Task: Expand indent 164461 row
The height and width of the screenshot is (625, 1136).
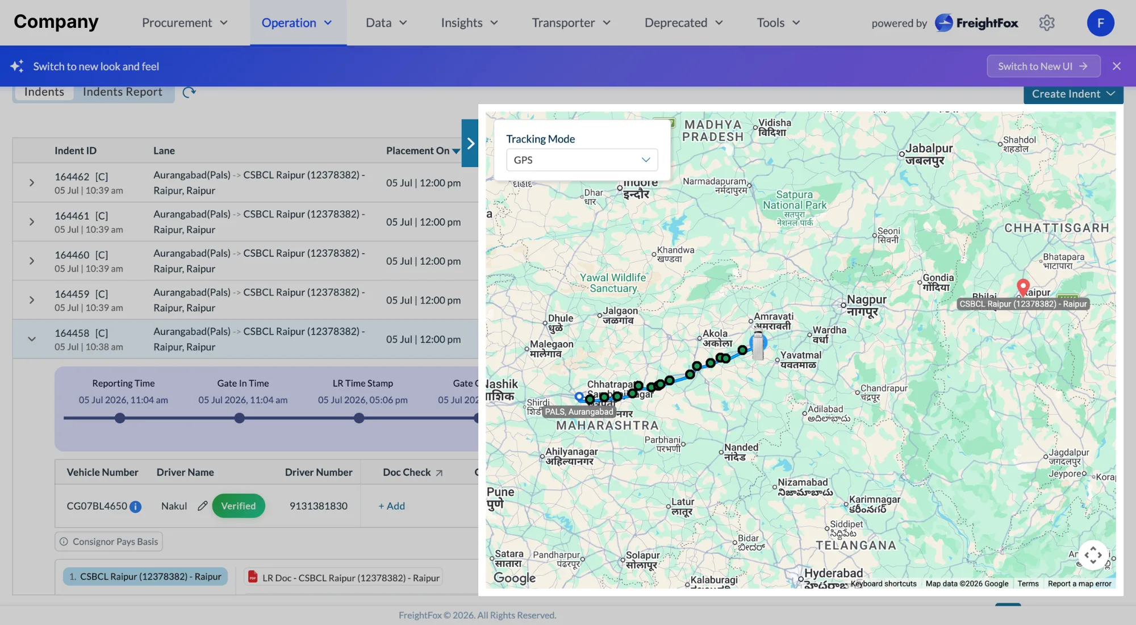Action: click(32, 222)
